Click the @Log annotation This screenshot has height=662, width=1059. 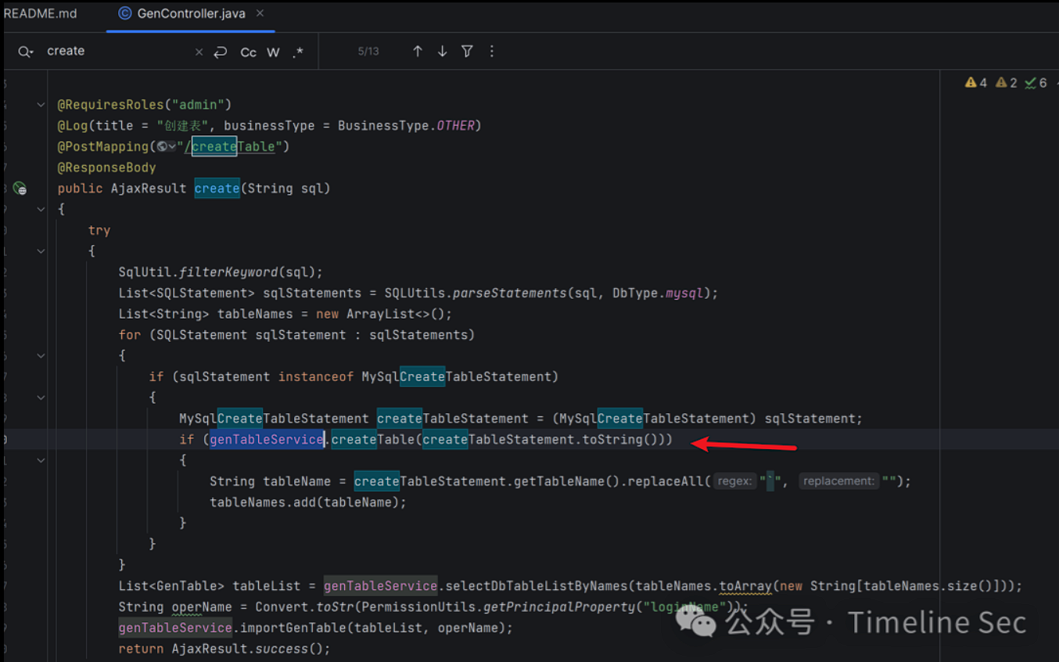click(x=73, y=125)
